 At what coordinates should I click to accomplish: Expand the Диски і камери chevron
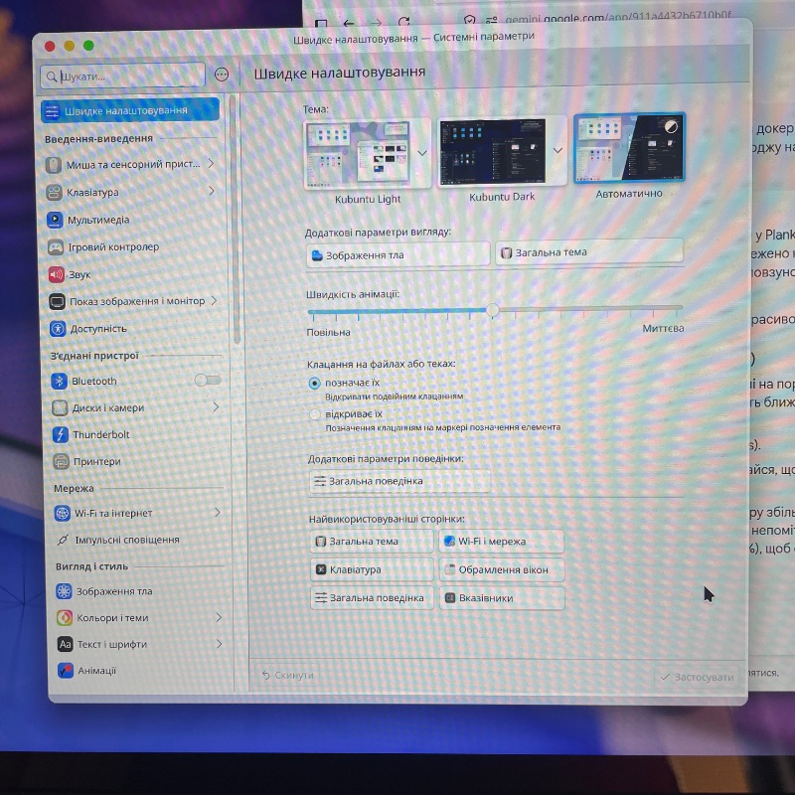coord(216,407)
